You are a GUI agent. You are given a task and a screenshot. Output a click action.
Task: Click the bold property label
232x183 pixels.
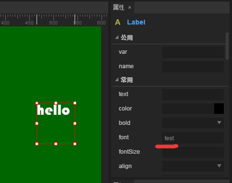[125, 123]
